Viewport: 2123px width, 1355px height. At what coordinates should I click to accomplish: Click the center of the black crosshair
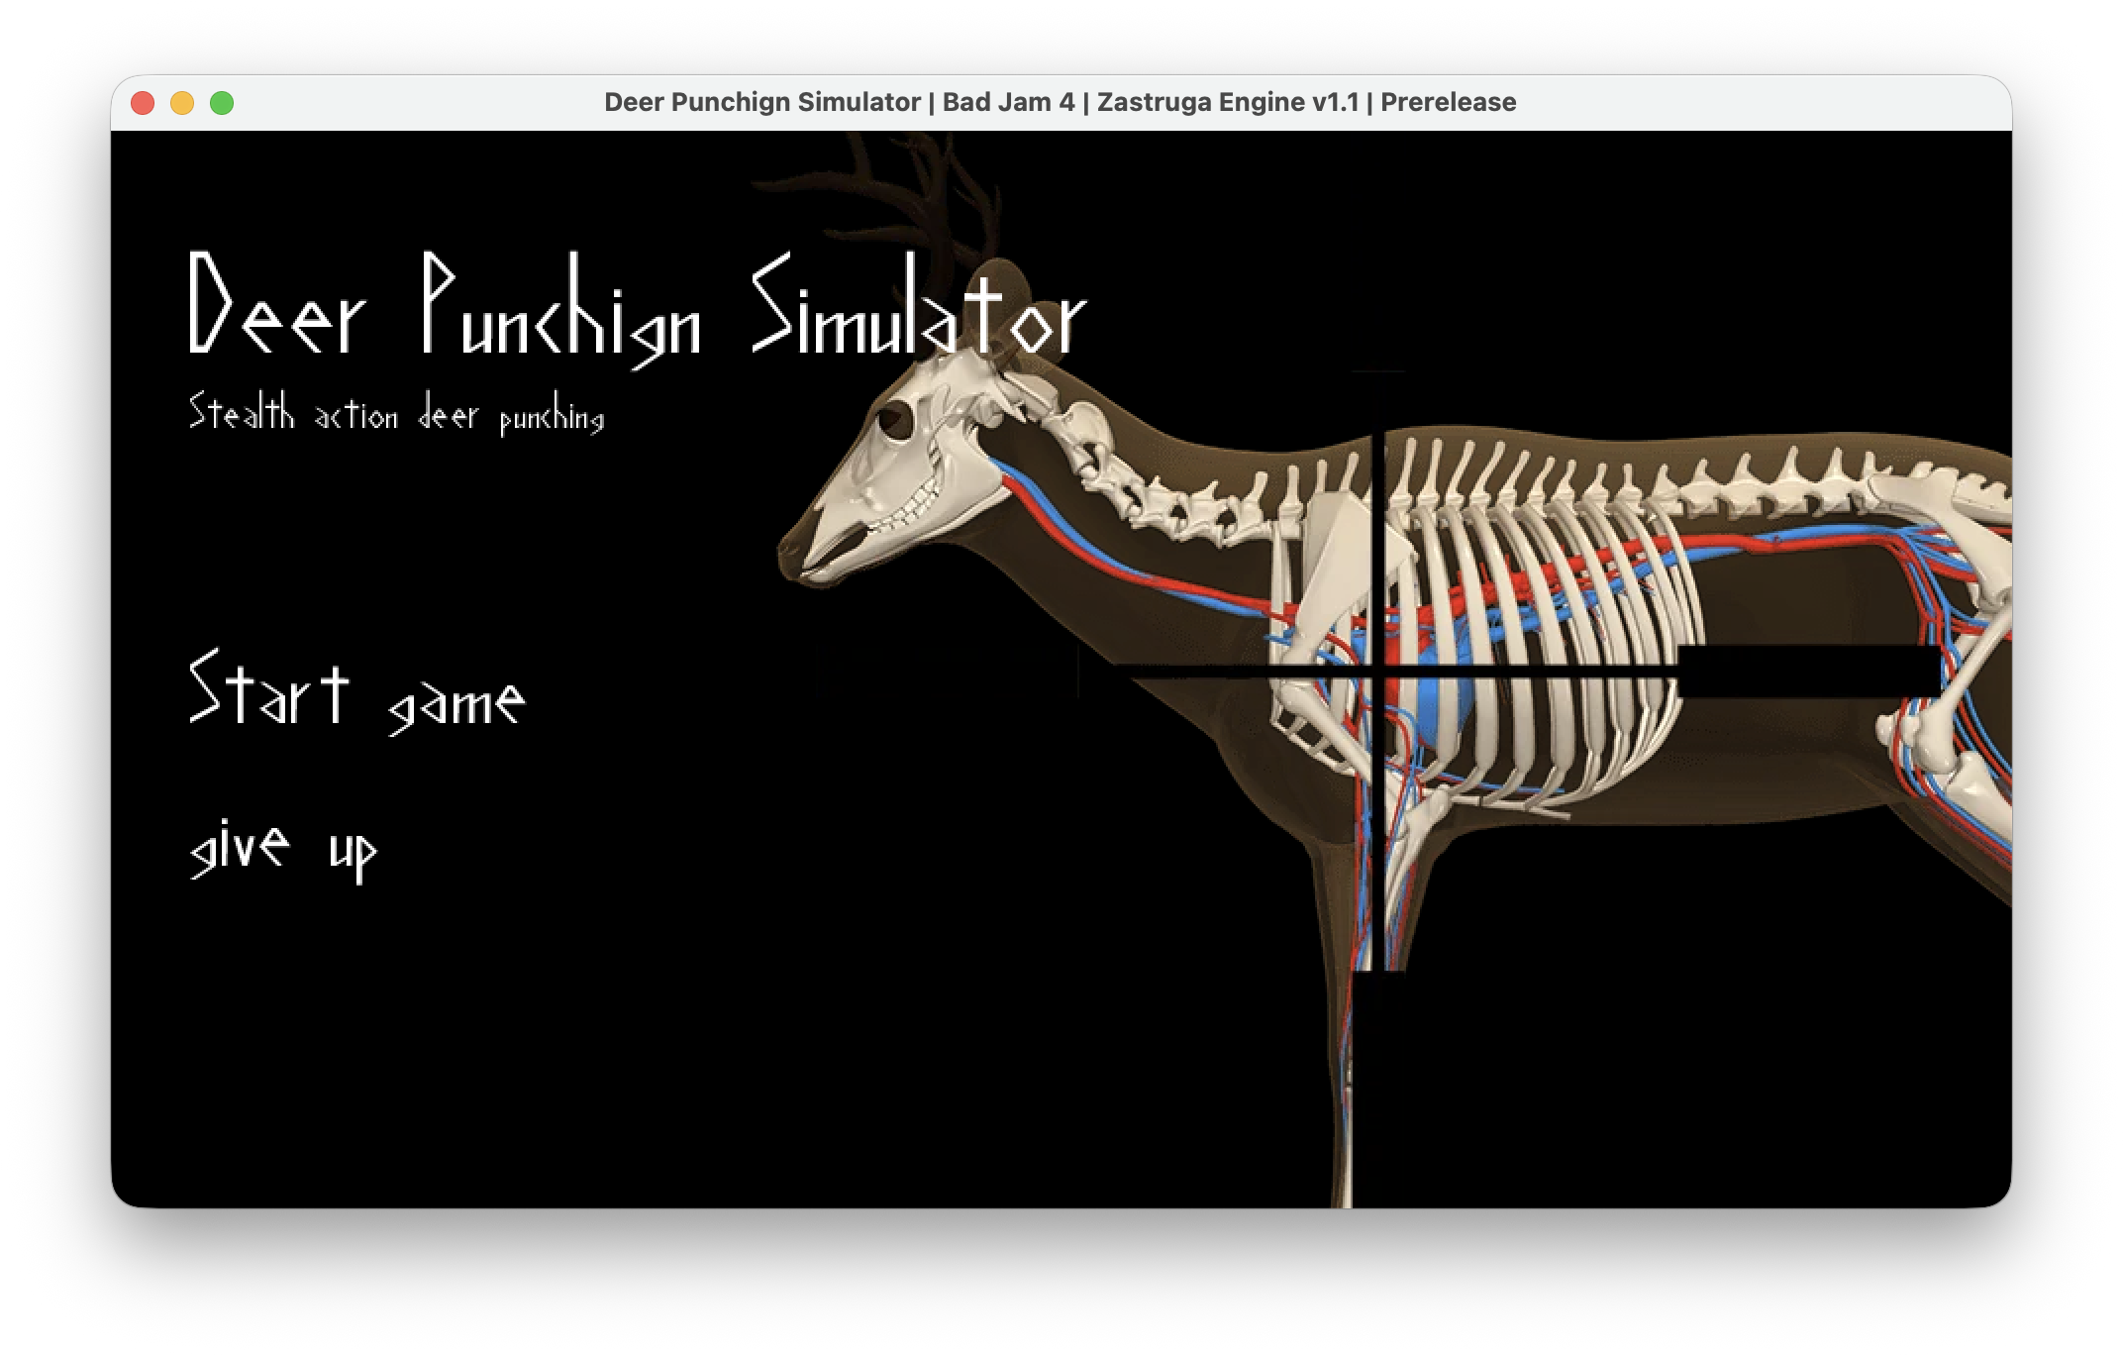pyautogui.click(x=1377, y=675)
